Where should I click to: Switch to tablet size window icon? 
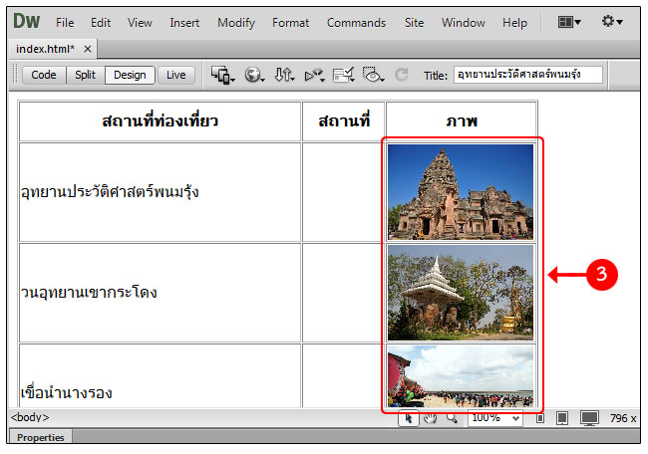(x=562, y=418)
